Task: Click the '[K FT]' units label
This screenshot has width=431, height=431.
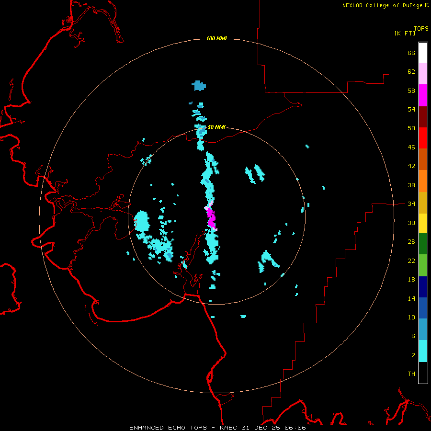Action: [x=405, y=33]
